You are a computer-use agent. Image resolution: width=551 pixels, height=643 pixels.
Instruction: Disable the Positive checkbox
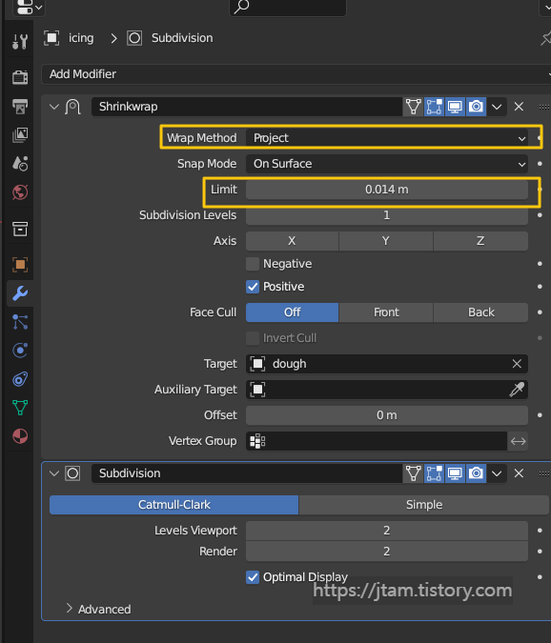pyautogui.click(x=253, y=287)
